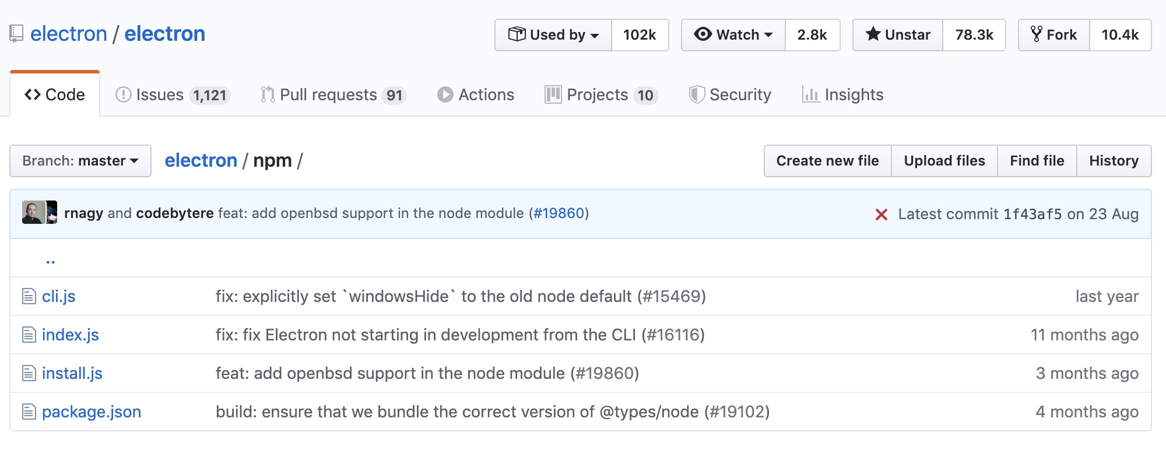This screenshot has height=464, width=1166.
Task: Open the cli.js file
Action: coord(59,297)
